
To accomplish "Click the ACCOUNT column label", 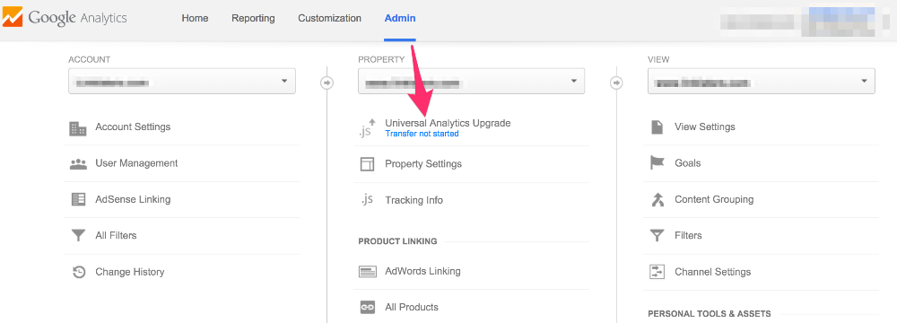I will (89, 59).
